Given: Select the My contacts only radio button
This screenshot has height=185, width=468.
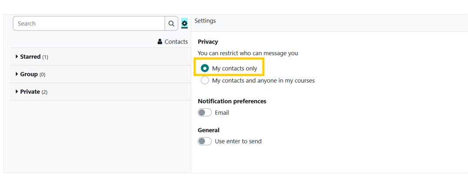Looking at the screenshot, I should pos(205,68).
